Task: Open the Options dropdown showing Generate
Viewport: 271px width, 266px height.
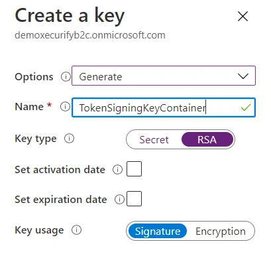Action: click(x=164, y=76)
